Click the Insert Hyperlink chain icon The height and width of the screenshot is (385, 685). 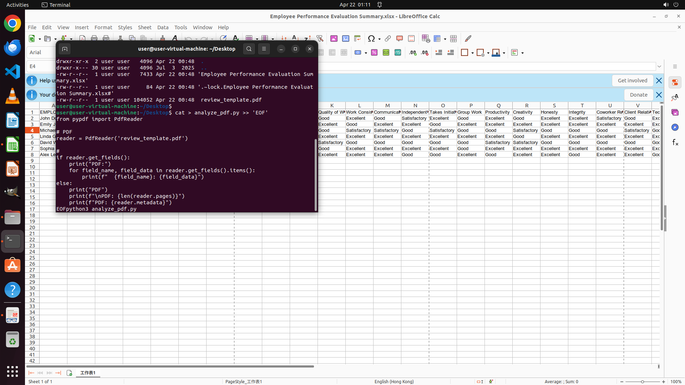(388, 38)
